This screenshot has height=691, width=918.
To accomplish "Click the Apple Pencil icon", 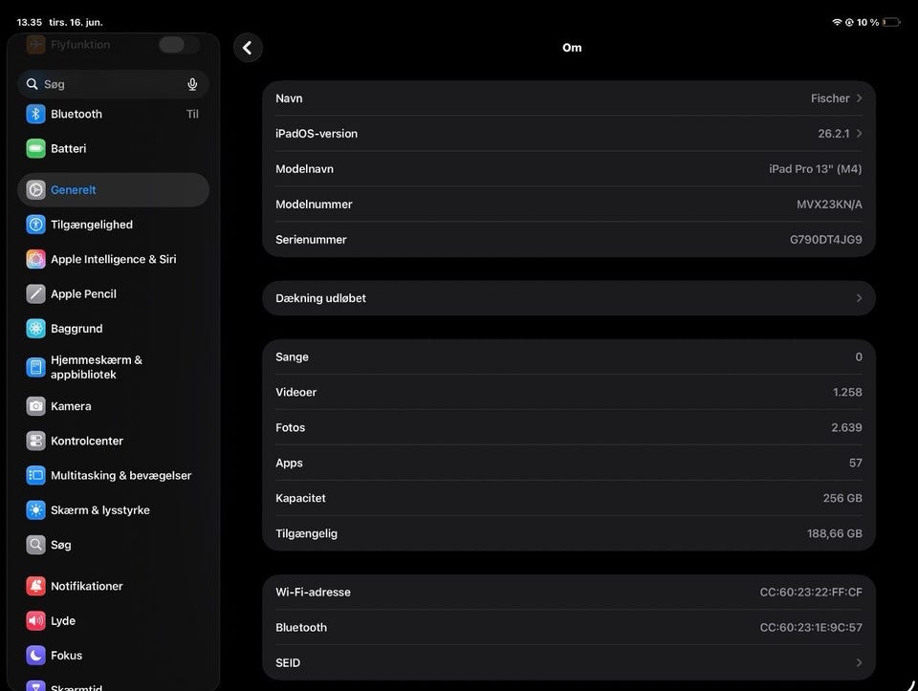I will coord(35,293).
